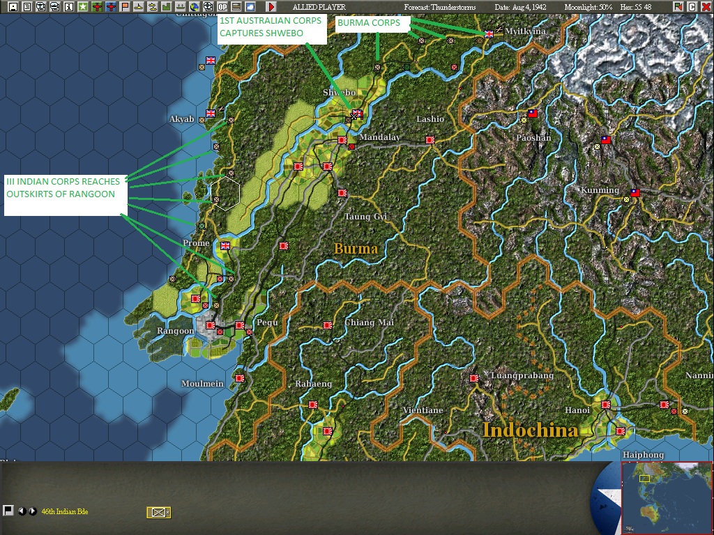
Task: Click green-and-red flag icon at top right
Action: click(x=678, y=6)
